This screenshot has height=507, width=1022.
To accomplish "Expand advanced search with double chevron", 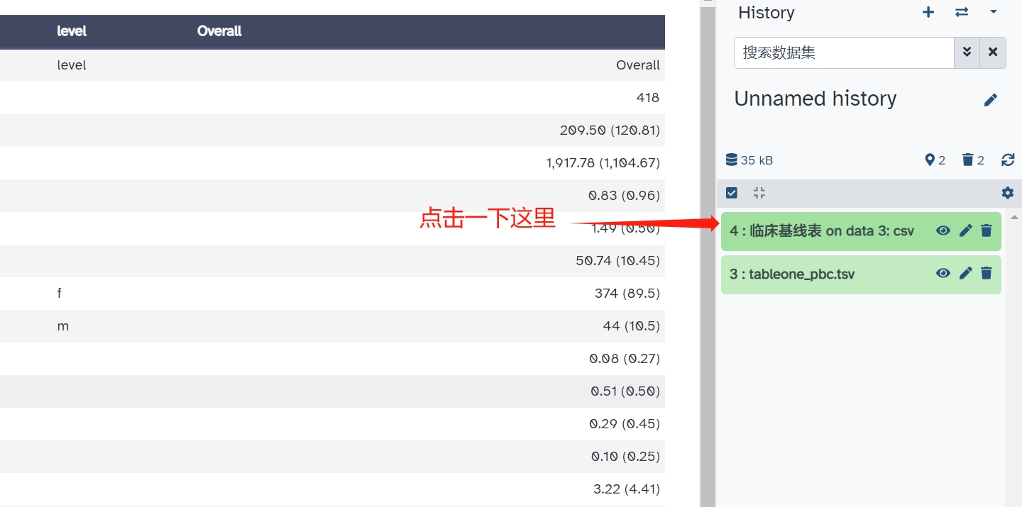I will (x=967, y=52).
